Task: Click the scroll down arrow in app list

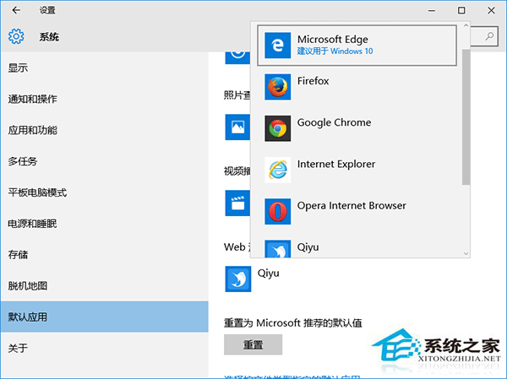Action: [x=466, y=253]
